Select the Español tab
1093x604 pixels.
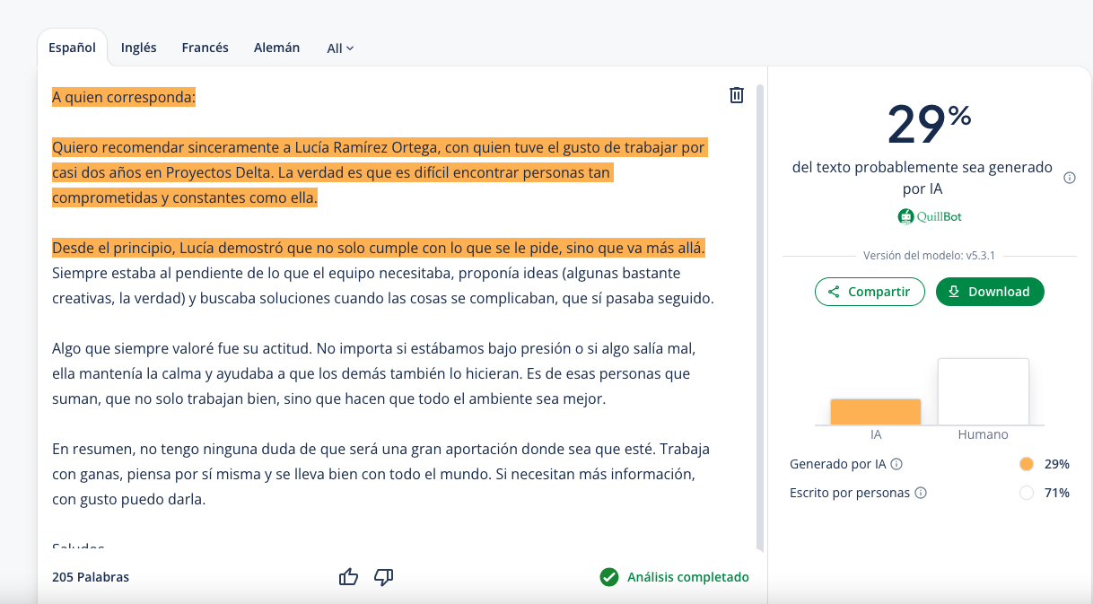(x=72, y=48)
